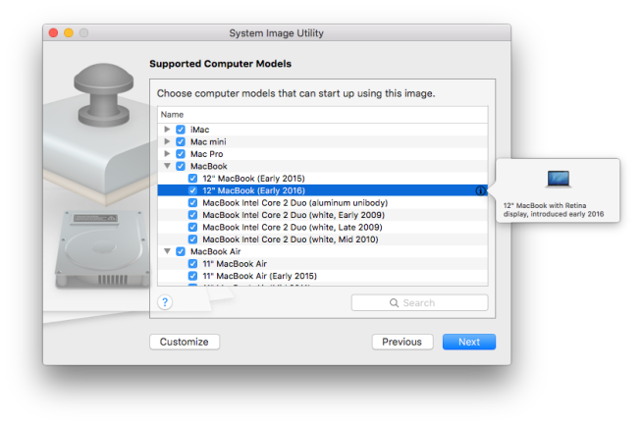This screenshot has width=643, height=426.
Task: Click the MacBook picture in the info popover
Action: point(558,179)
